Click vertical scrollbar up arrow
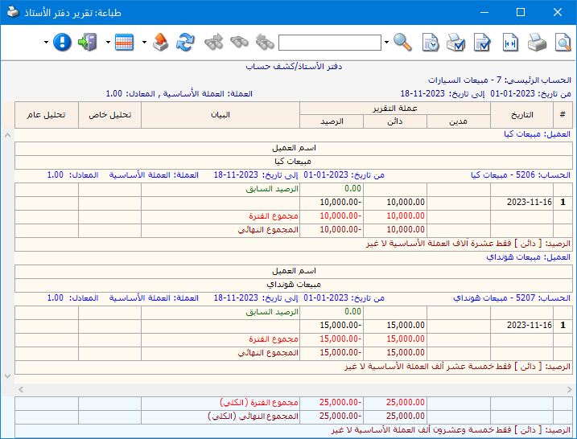The image size is (577, 439). [x=7, y=135]
